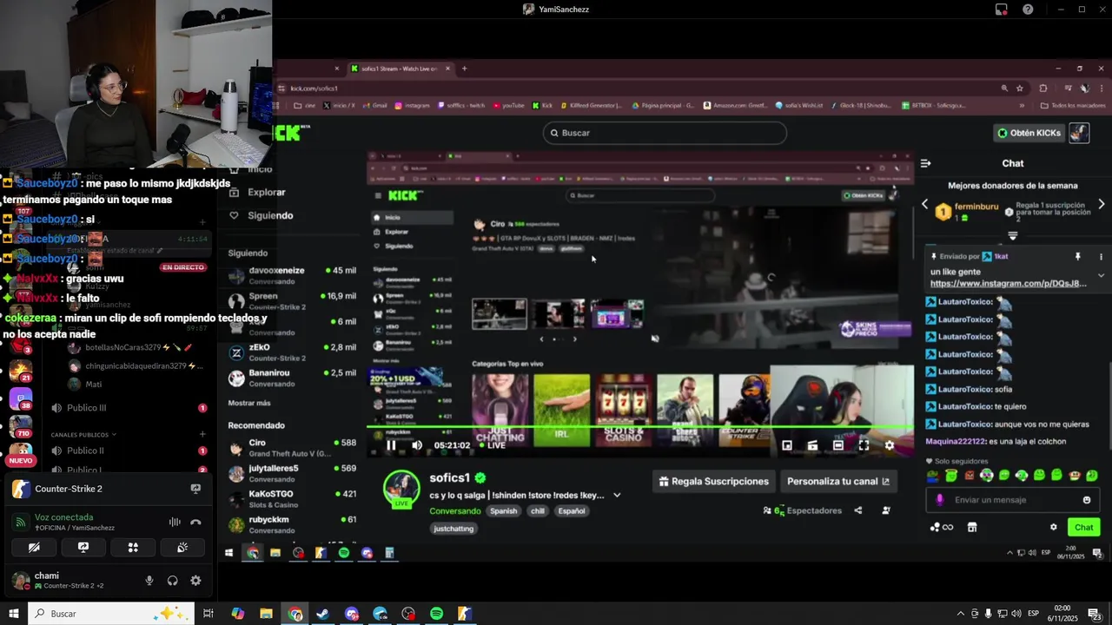
Task: Open the emoji picker in chat input
Action: [1087, 500]
